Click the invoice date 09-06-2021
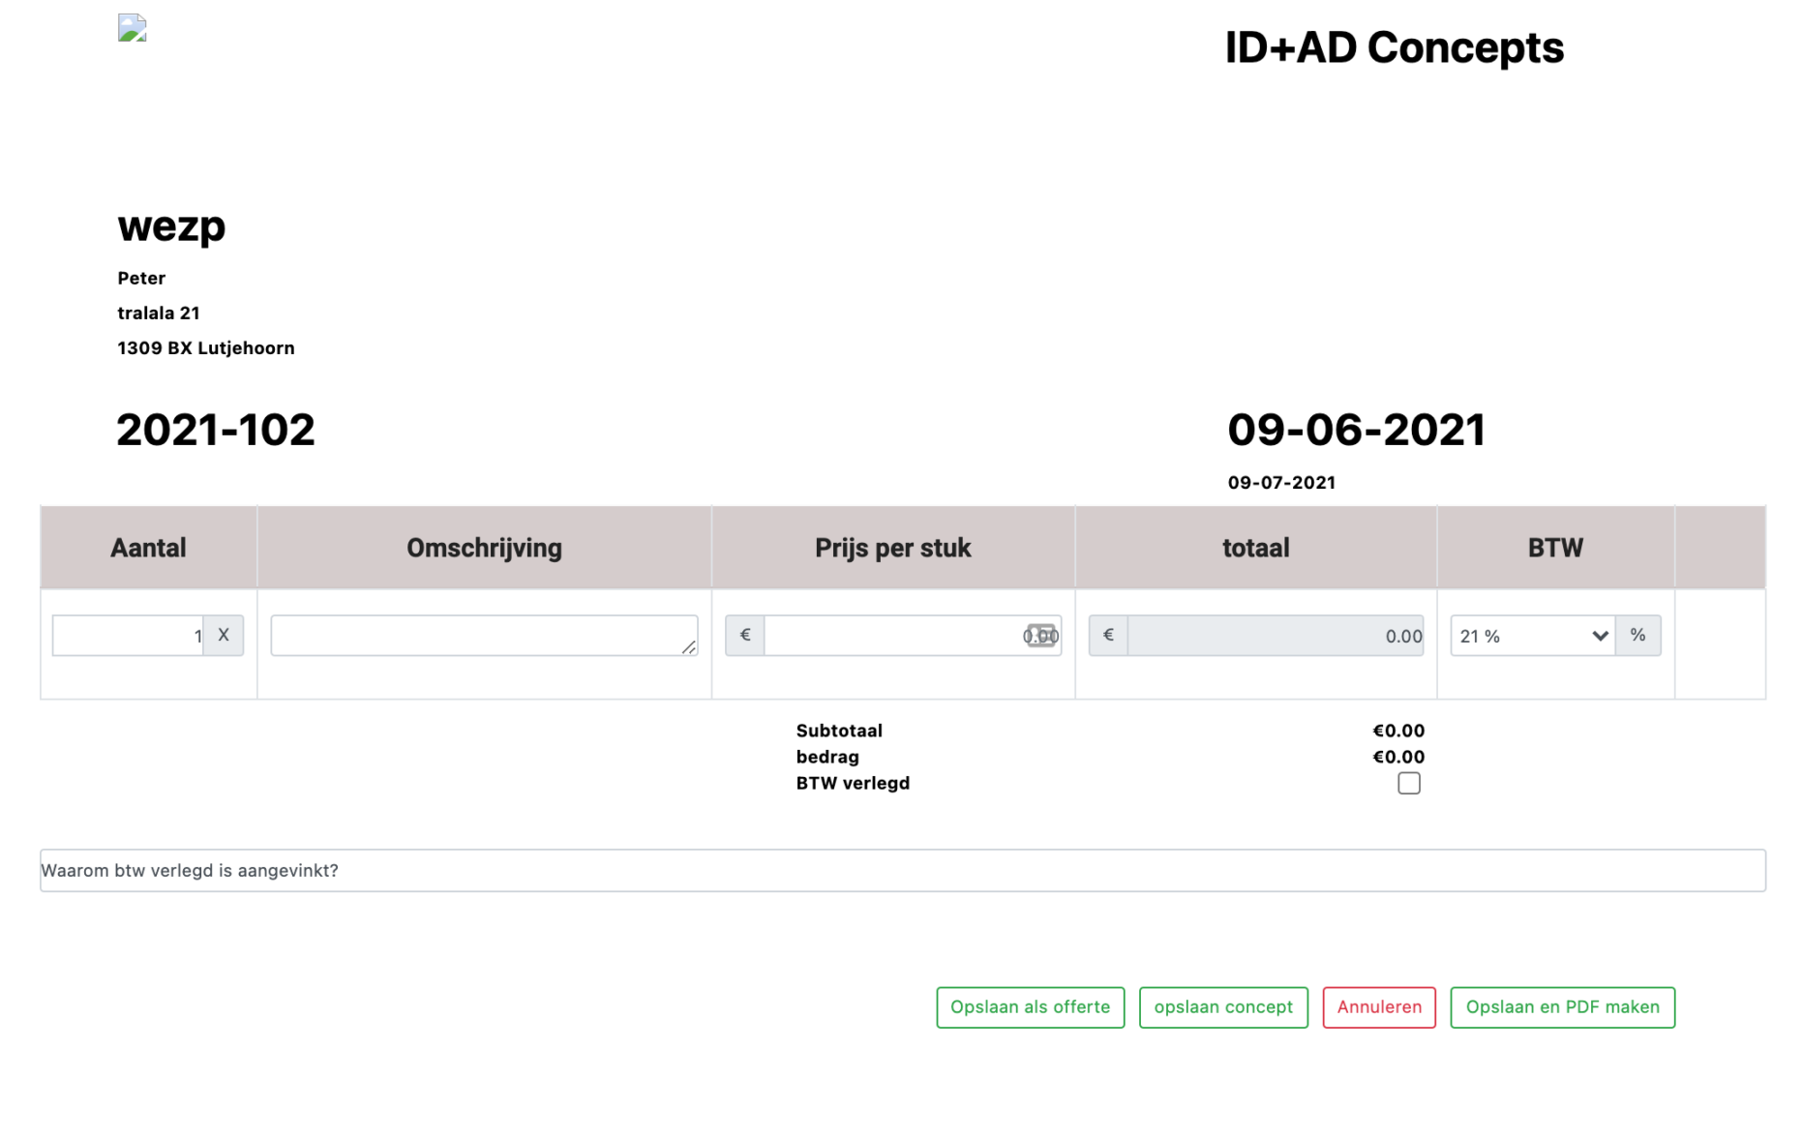 pyautogui.click(x=1356, y=430)
